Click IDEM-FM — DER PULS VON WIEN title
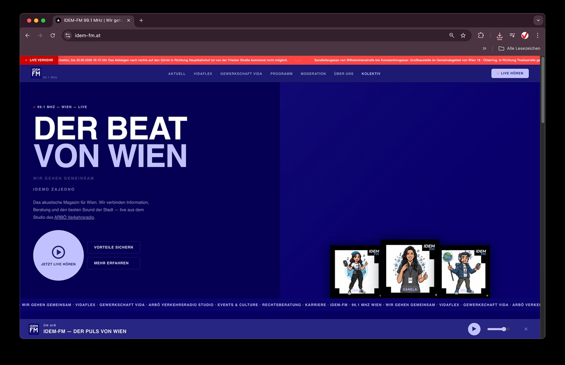This screenshot has height=365, width=565. 85,331
